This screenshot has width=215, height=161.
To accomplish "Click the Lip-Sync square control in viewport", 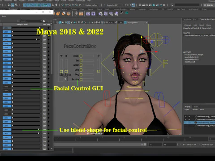I will (x=65, y=79).
